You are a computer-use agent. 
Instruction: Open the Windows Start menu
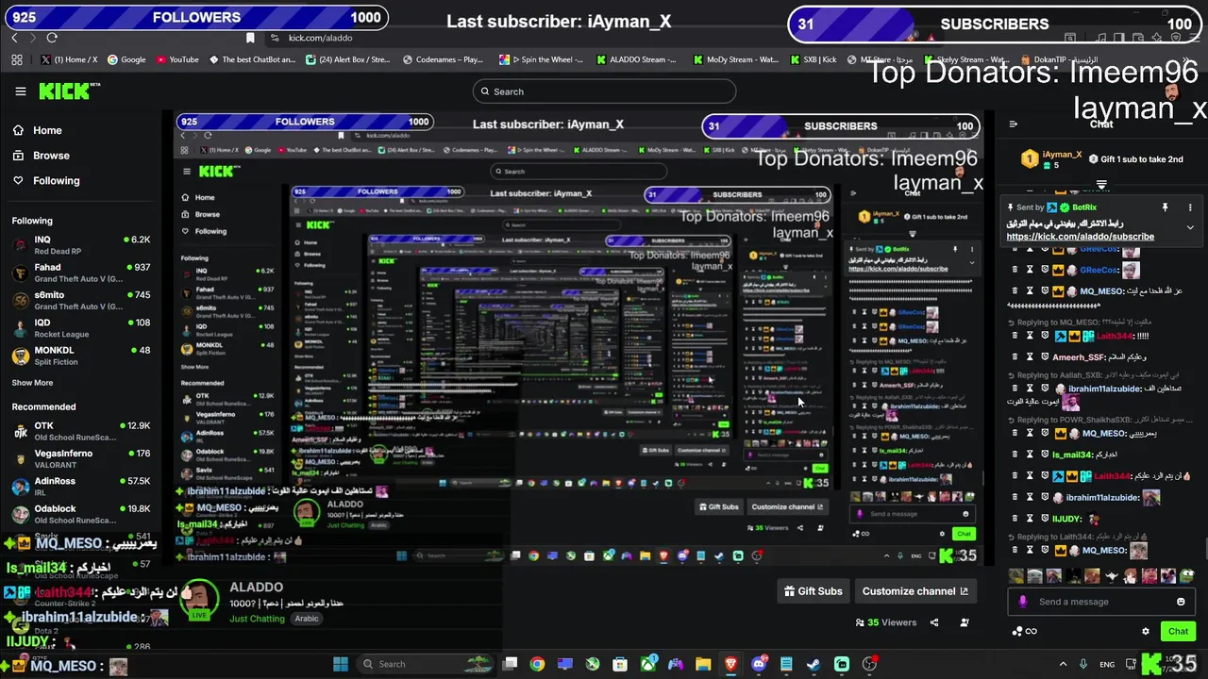(341, 664)
